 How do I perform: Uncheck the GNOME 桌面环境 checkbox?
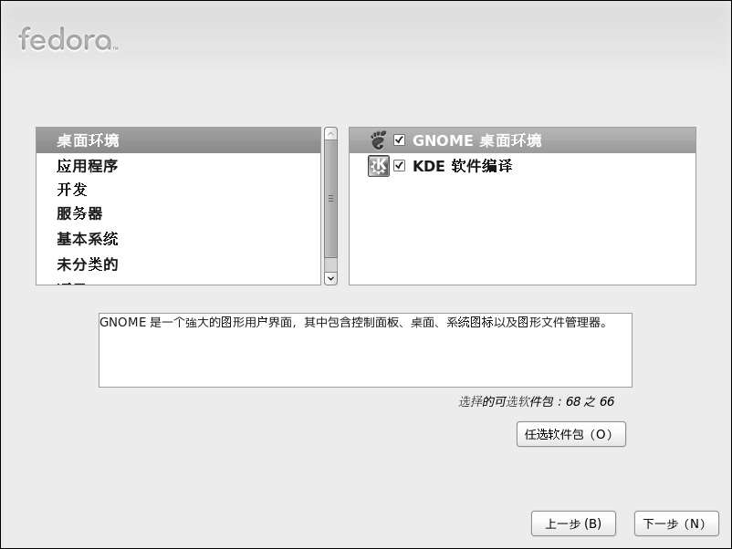click(399, 140)
